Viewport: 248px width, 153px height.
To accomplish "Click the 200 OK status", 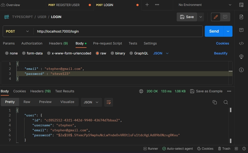I will point(152,91).
